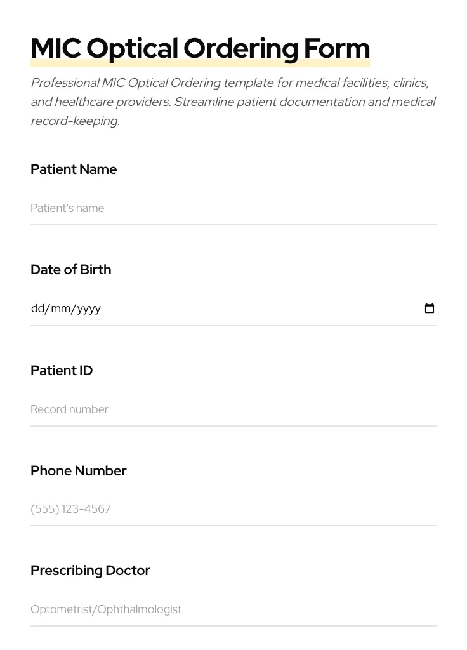467x650 pixels.
Task: Click 'Professional' at the start of the description
Action: coord(65,83)
